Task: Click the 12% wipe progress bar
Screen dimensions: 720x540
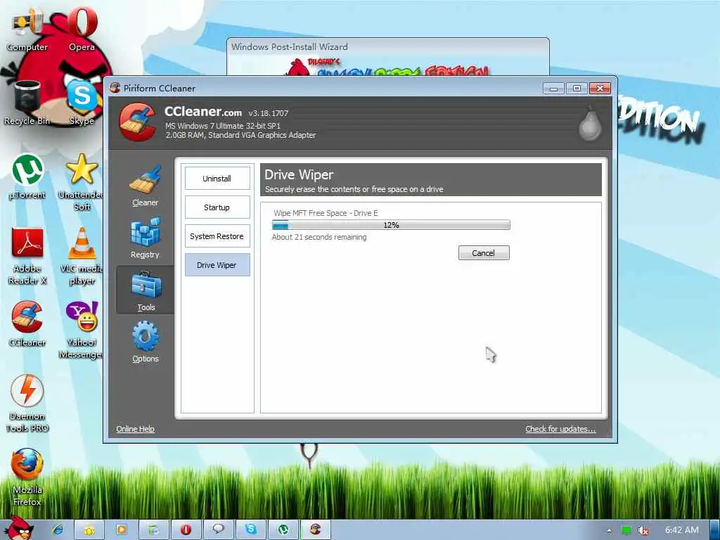Action: point(391,225)
